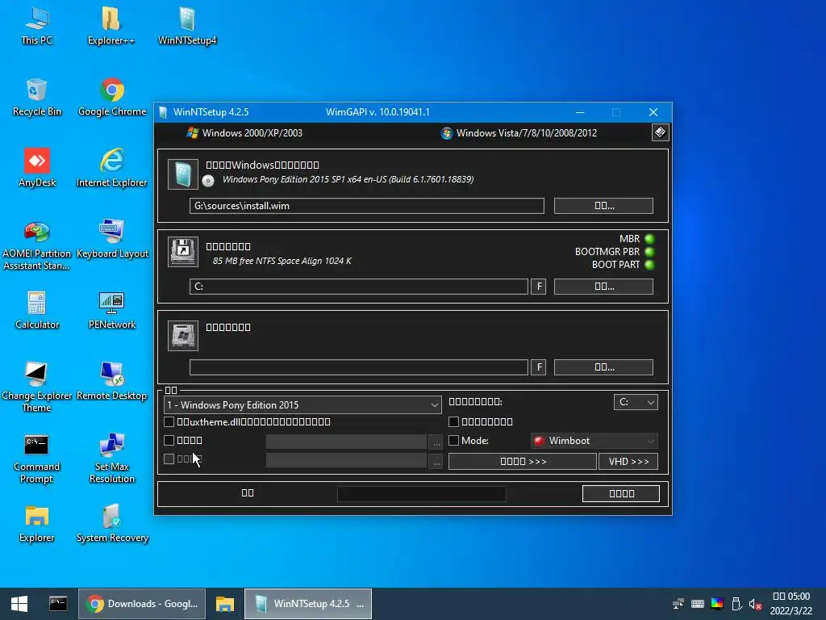Open This PC desktop icon

pos(37,27)
